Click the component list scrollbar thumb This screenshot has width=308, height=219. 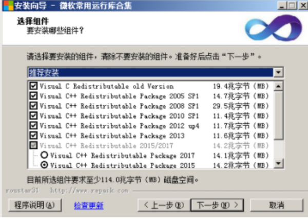(x=278, y=115)
